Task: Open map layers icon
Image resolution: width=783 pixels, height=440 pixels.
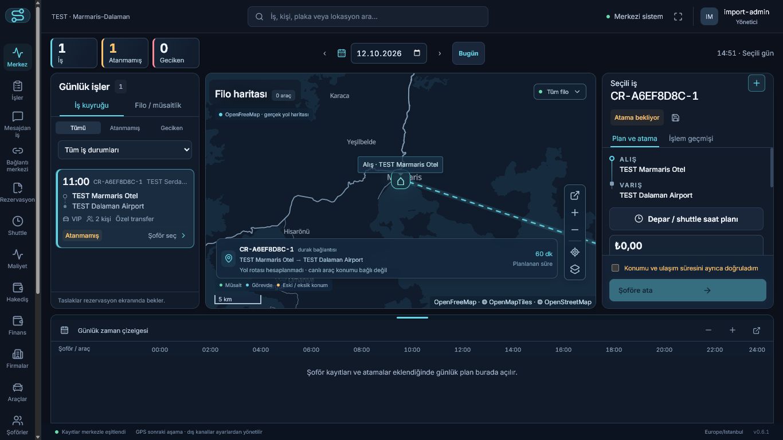Action: click(575, 269)
